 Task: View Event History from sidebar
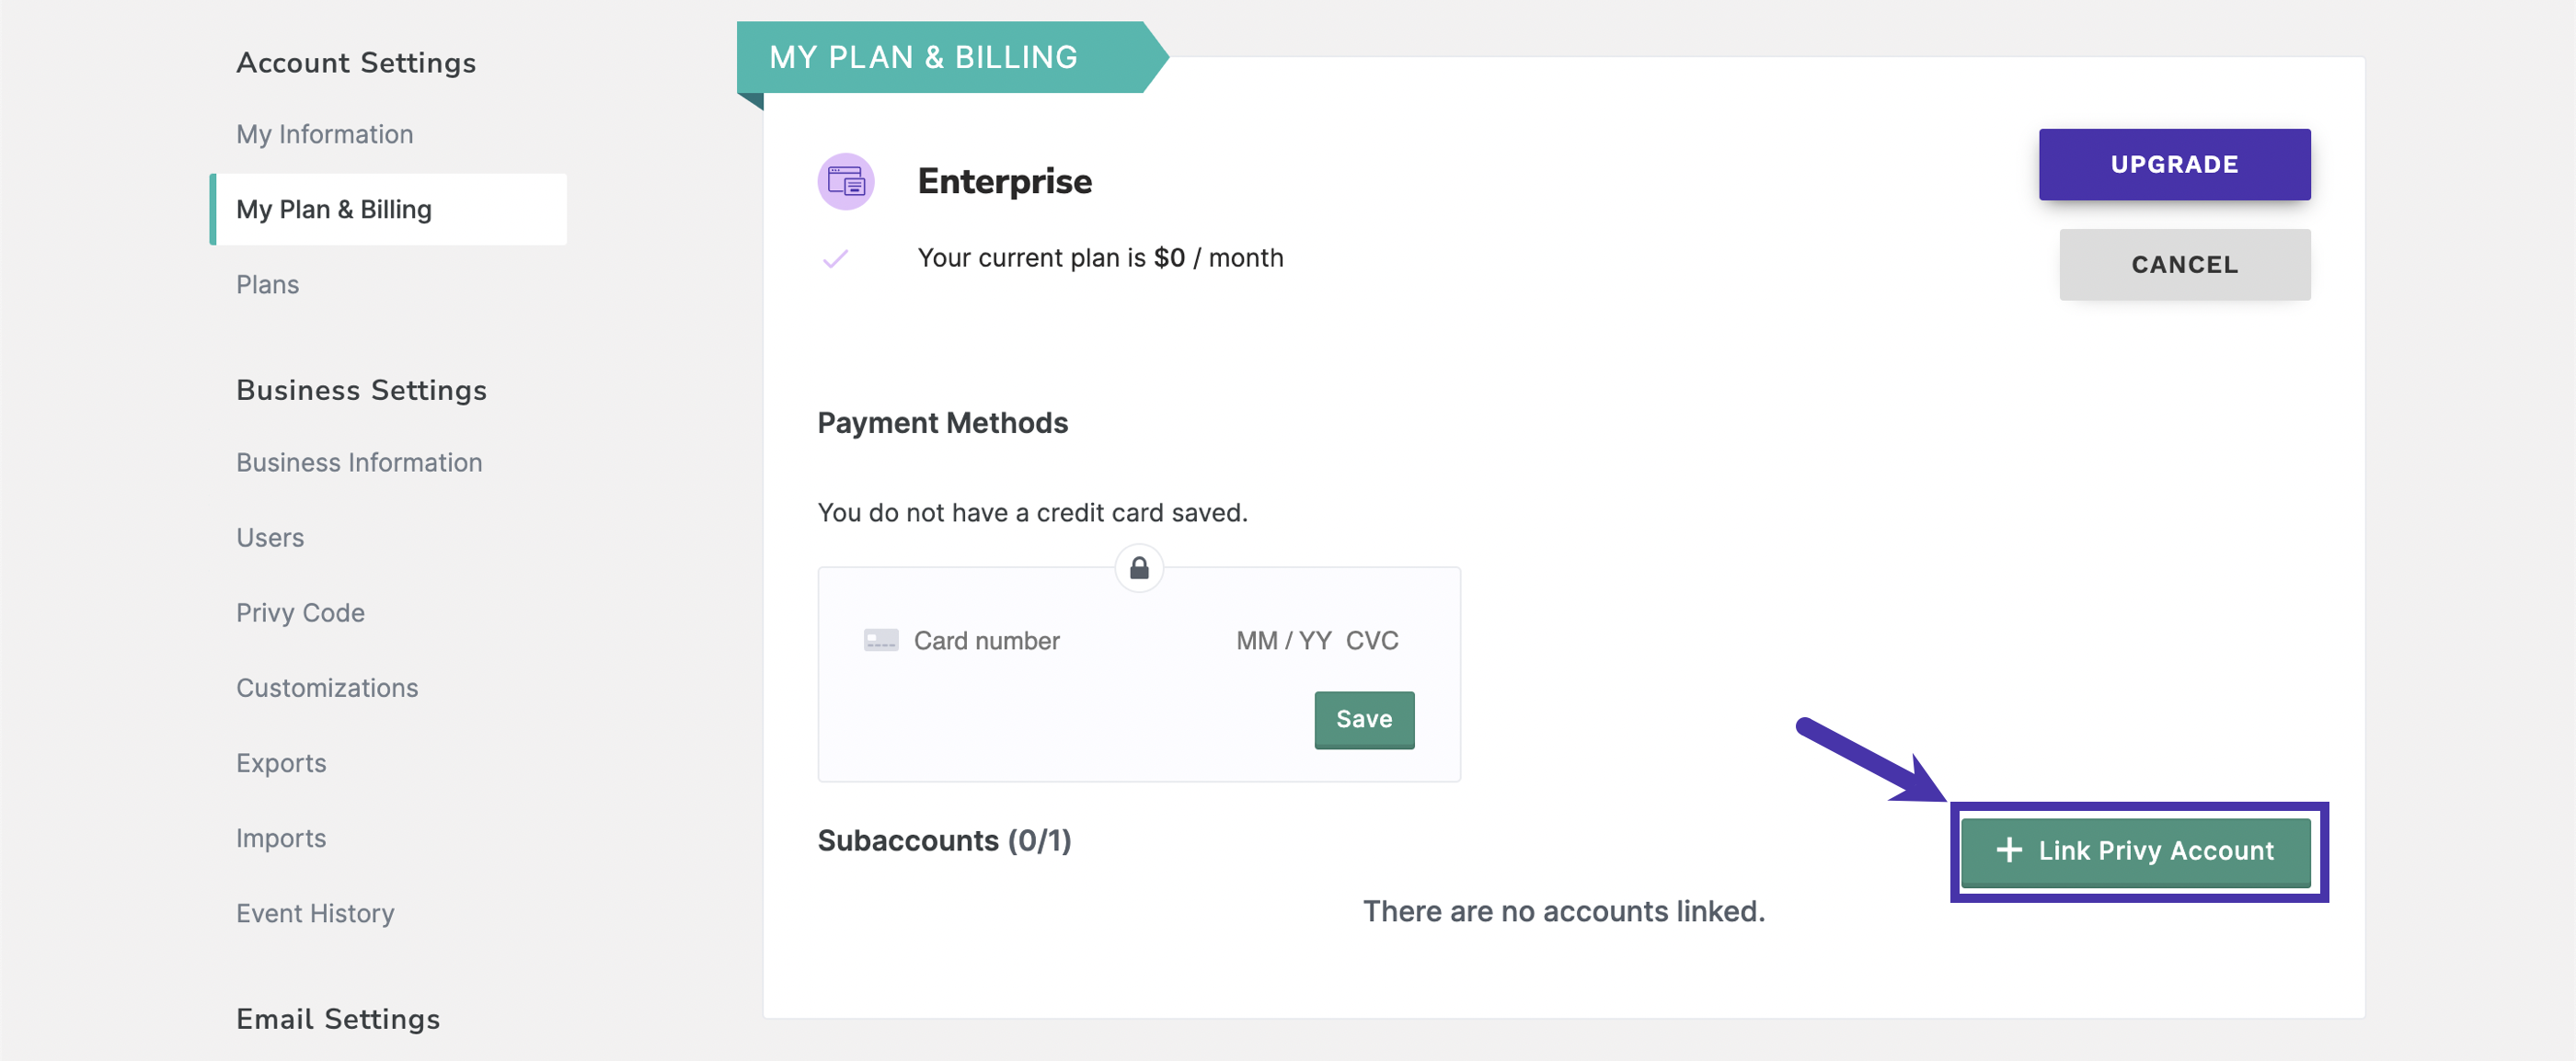(315, 913)
